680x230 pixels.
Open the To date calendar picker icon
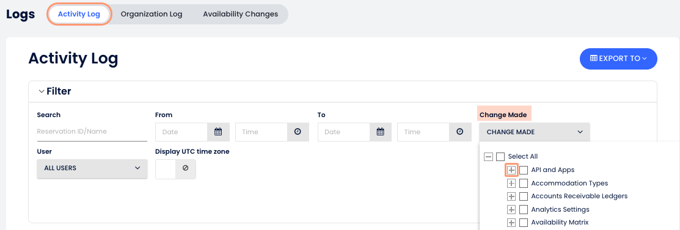381,132
